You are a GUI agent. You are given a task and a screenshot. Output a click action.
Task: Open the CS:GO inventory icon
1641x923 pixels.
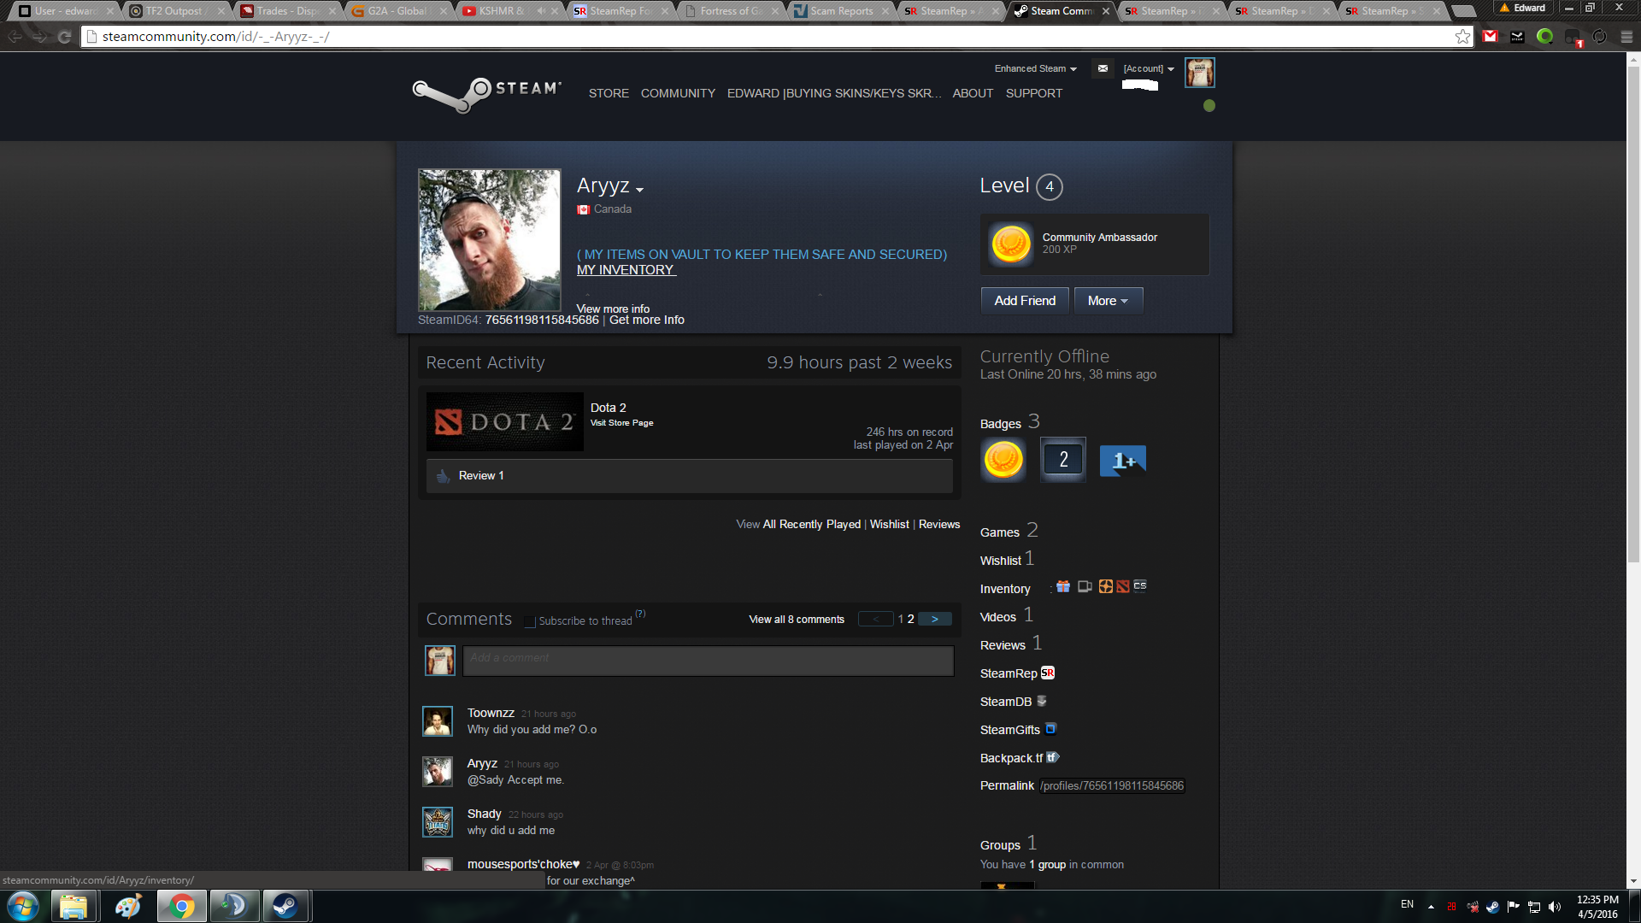click(x=1140, y=586)
